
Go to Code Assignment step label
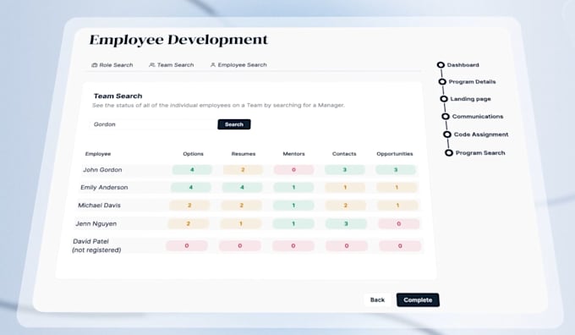pos(481,135)
